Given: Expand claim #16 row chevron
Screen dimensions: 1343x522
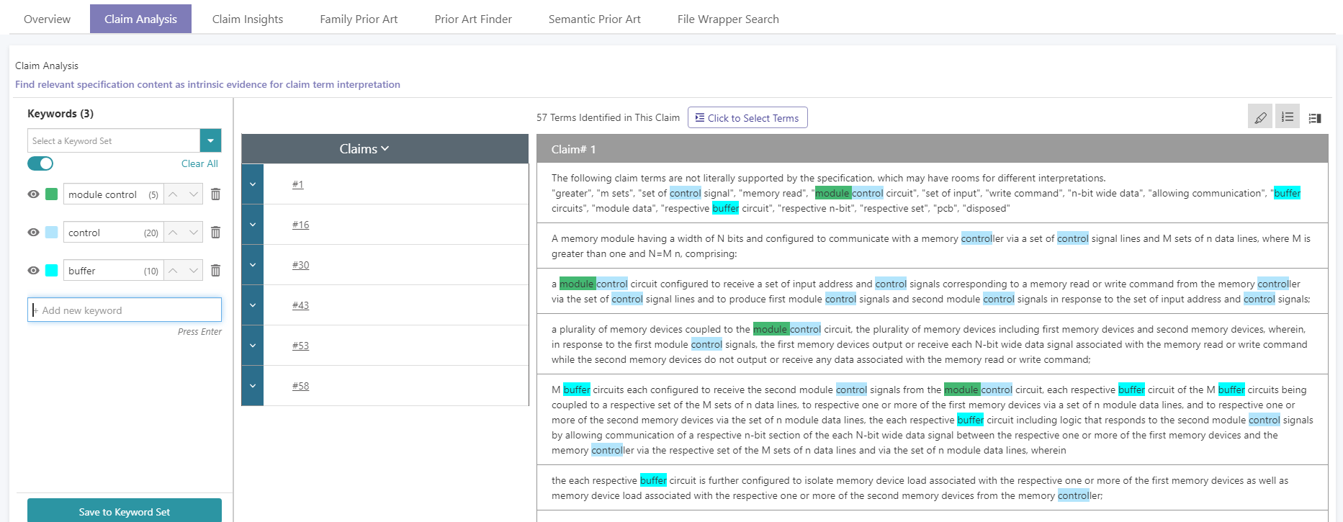Looking at the screenshot, I should click(253, 225).
